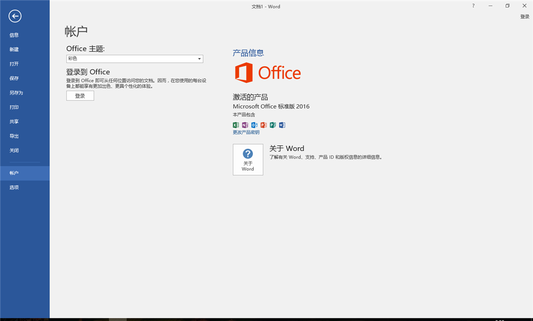The width and height of the screenshot is (533, 321).
Task: Select 导出 in the sidebar
Action: pyautogui.click(x=24, y=136)
